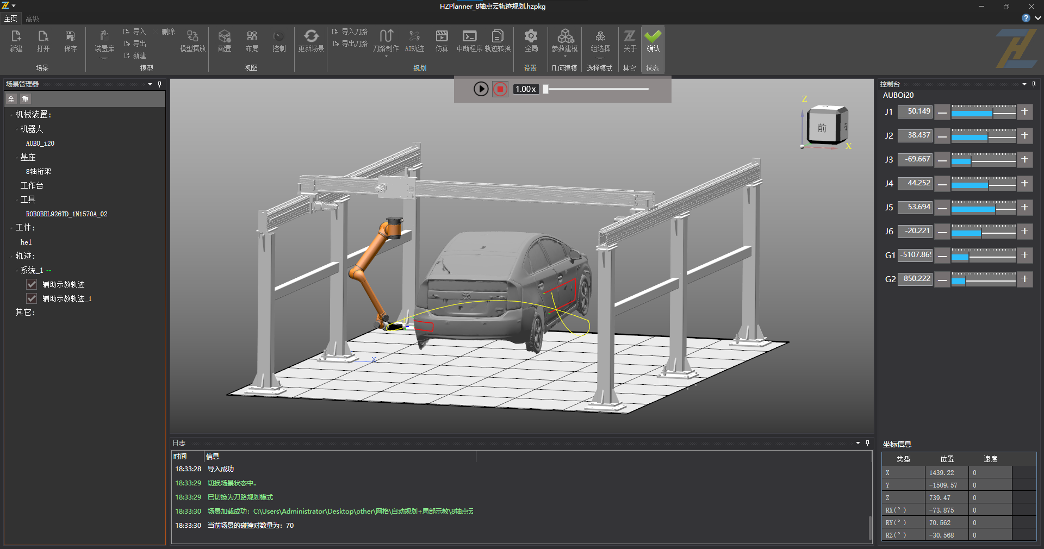Toggle the 辅助示教轨迹_1 checkbox
The height and width of the screenshot is (549, 1044).
point(32,298)
